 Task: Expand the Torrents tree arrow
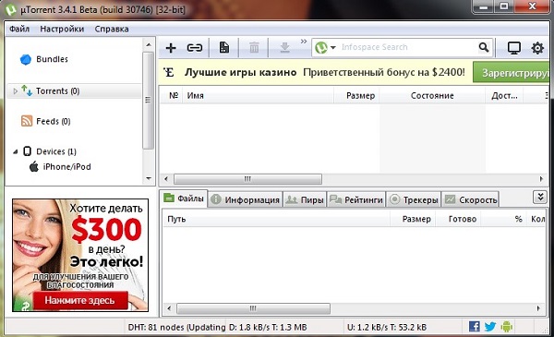coord(15,91)
